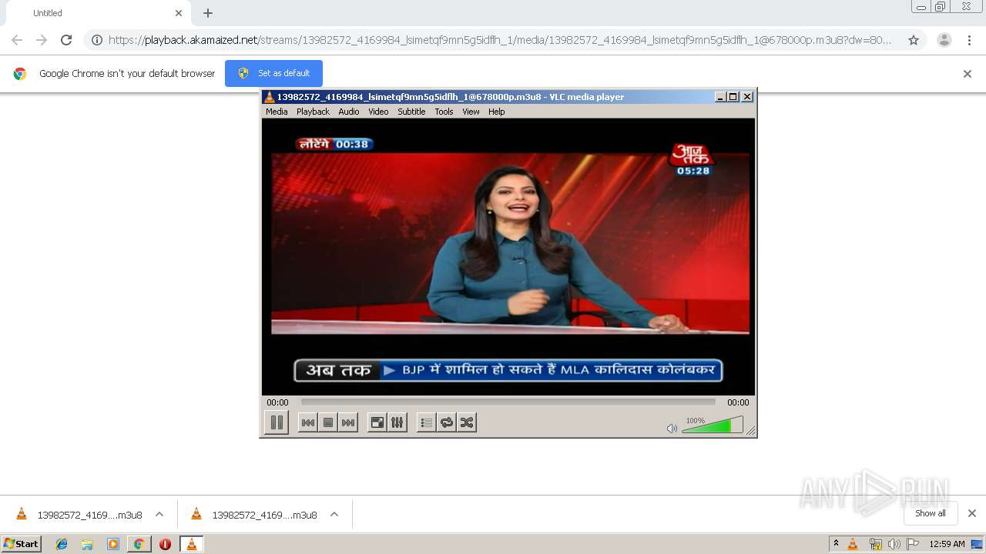Screen dimensions: 986x554
Task: Open the Windows Start menu
Action: (x=22, y=543)
